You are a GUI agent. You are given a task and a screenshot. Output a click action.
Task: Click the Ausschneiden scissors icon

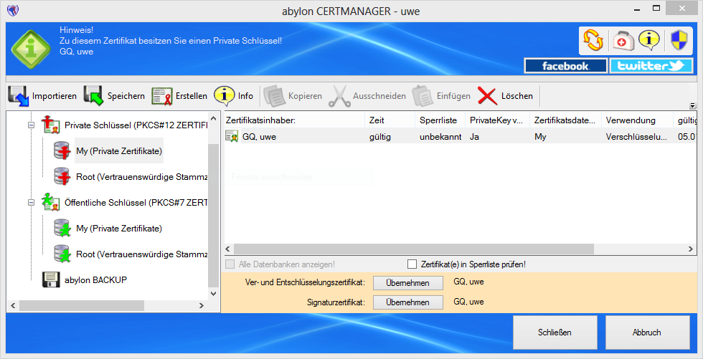[339, 96]
